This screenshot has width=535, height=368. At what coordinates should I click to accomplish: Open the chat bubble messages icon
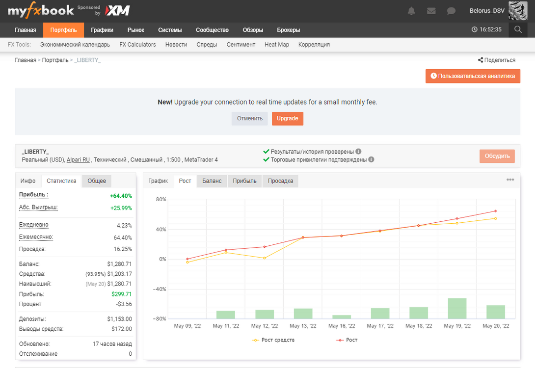click(451, 11)
